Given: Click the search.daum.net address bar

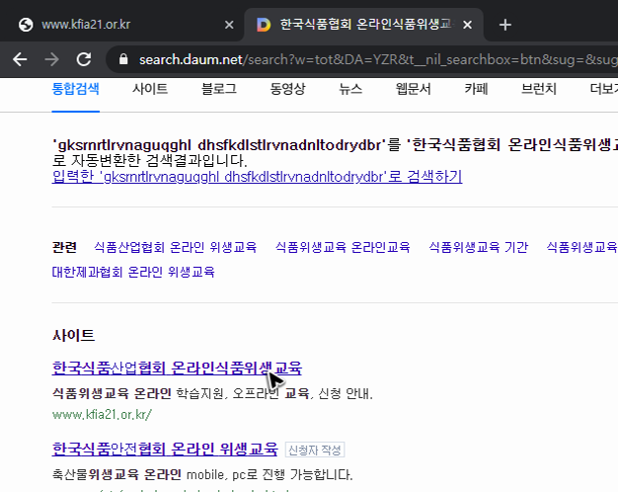Looking at the screenshot, I should pos(362,59).
